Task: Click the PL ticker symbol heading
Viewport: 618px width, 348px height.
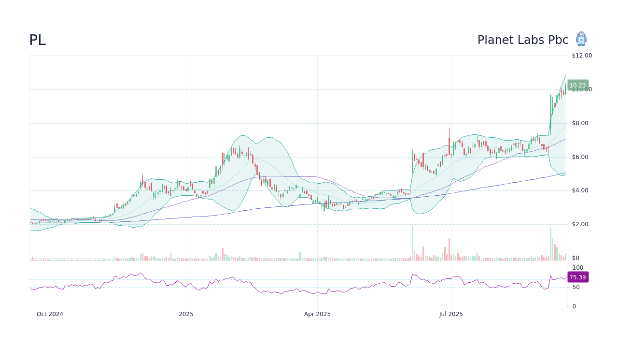Action: (x=37, y=40)
